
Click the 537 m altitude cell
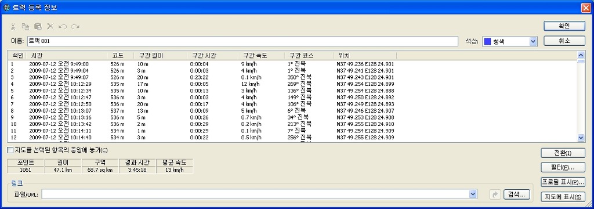click(117, 110)
